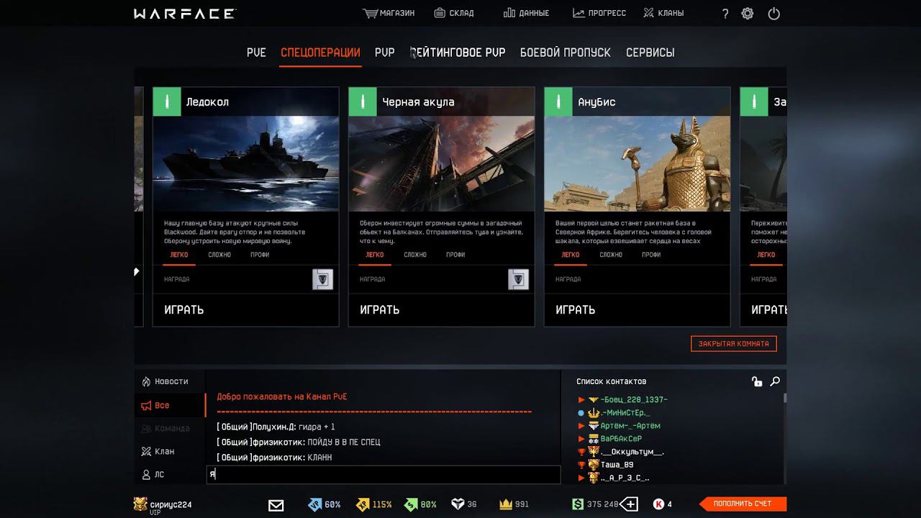The width and height of the screenshot is (921, 518).
Task: Open the Прогресс section
Action: tap(599, 13)
